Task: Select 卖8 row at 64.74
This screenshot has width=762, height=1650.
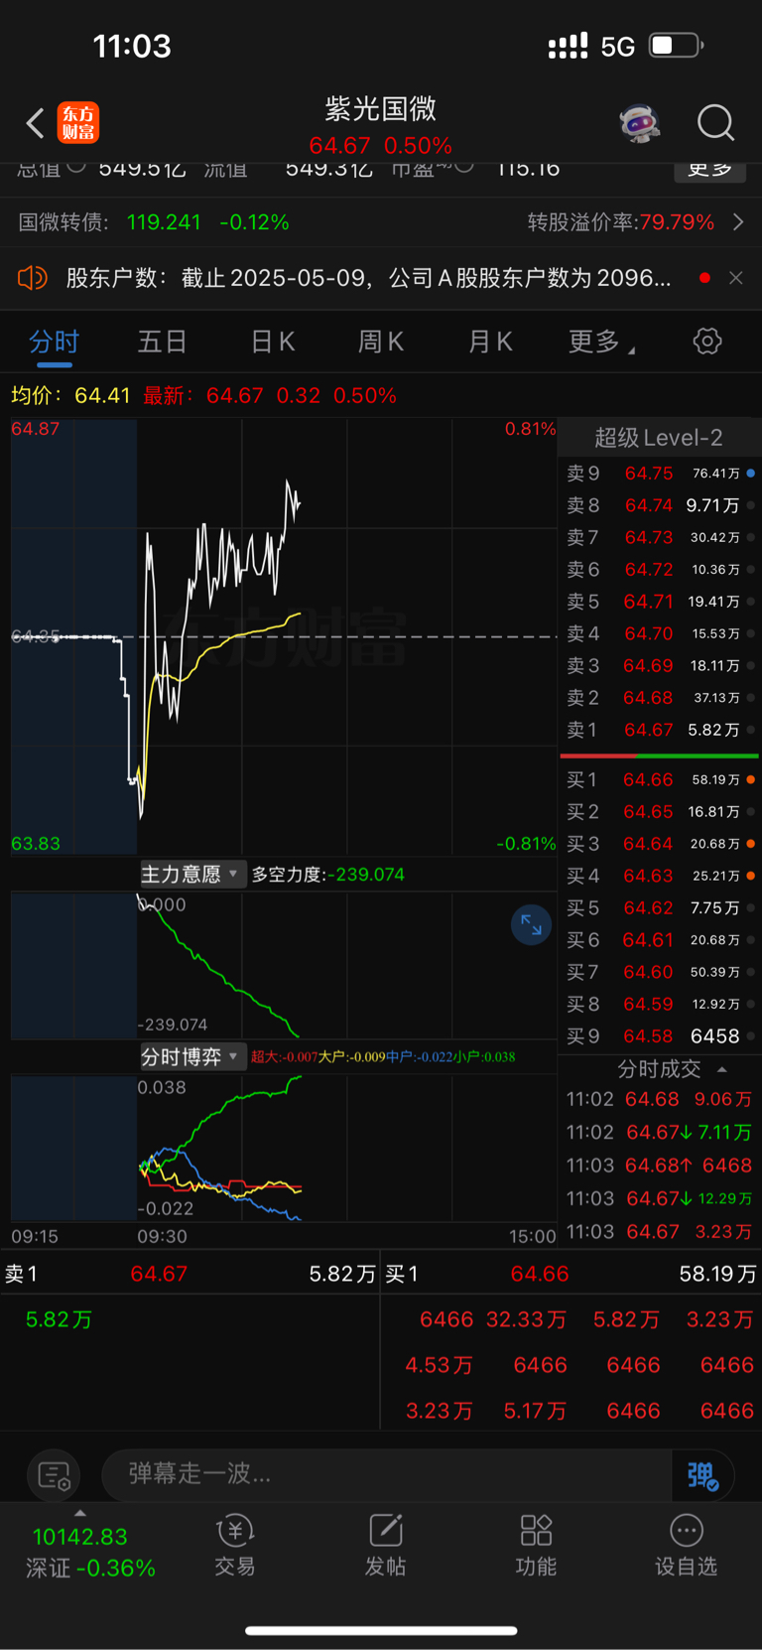Action: point(661,505)
